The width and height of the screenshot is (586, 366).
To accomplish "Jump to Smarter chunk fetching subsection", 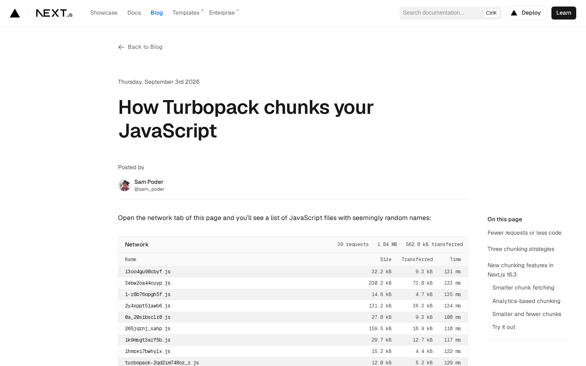I will click(x=523, y=288).
